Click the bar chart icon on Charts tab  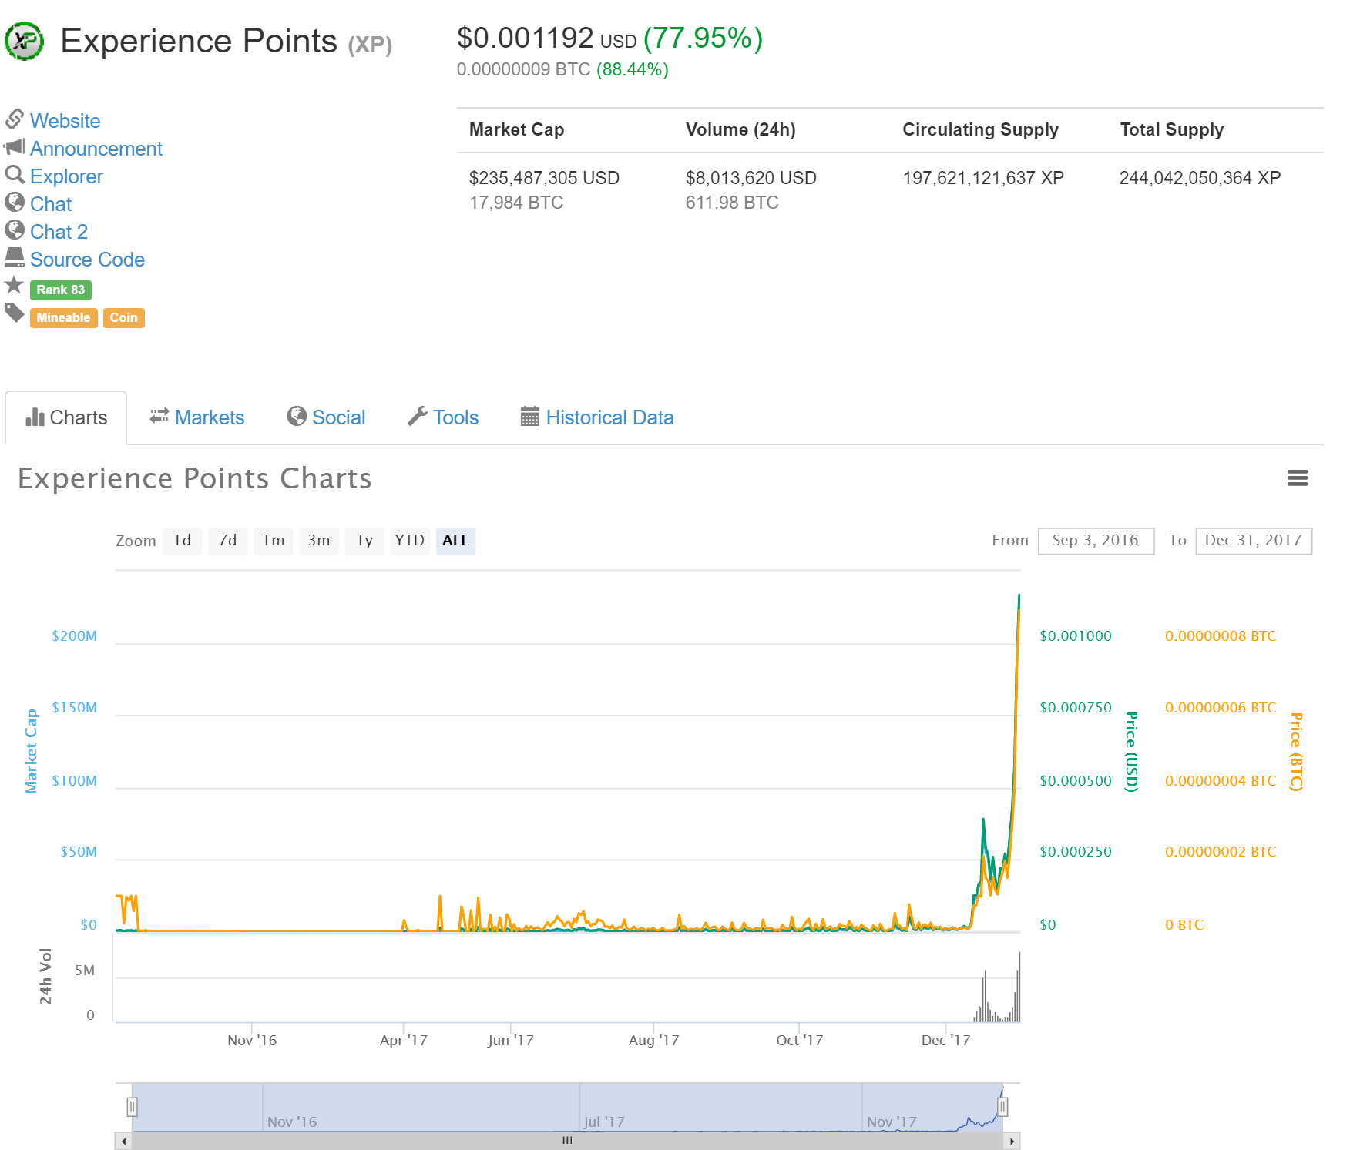(x=35, y=417)
